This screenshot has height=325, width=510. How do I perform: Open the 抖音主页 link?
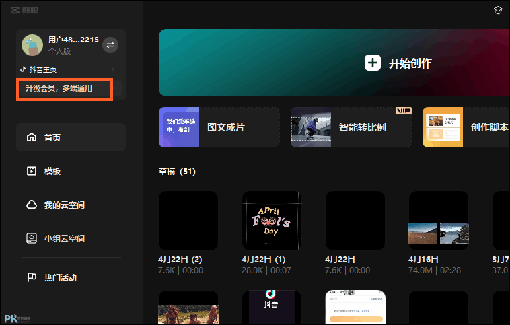[x=43, y=69]
